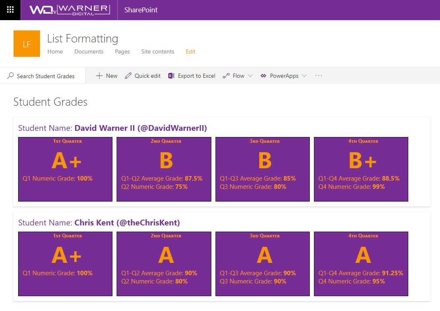Viewport: 440px width, 311px height.
Task: Select Chris Kent student name
Action: click(x=127, y=223)
